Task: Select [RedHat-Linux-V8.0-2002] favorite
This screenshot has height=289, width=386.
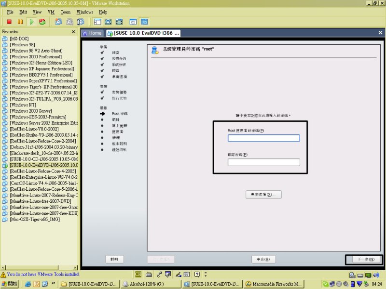Action: pos(34,129)
